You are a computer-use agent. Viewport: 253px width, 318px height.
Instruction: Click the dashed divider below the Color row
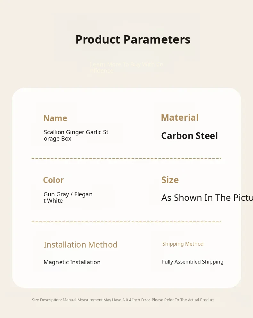tap(126, 222)
